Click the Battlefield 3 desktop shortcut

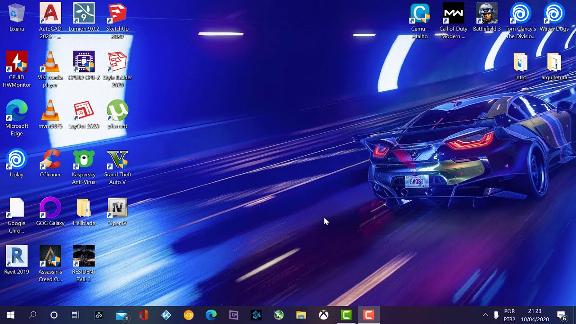[487, 18]
